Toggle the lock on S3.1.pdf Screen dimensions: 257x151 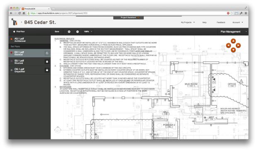pos(47,61)
